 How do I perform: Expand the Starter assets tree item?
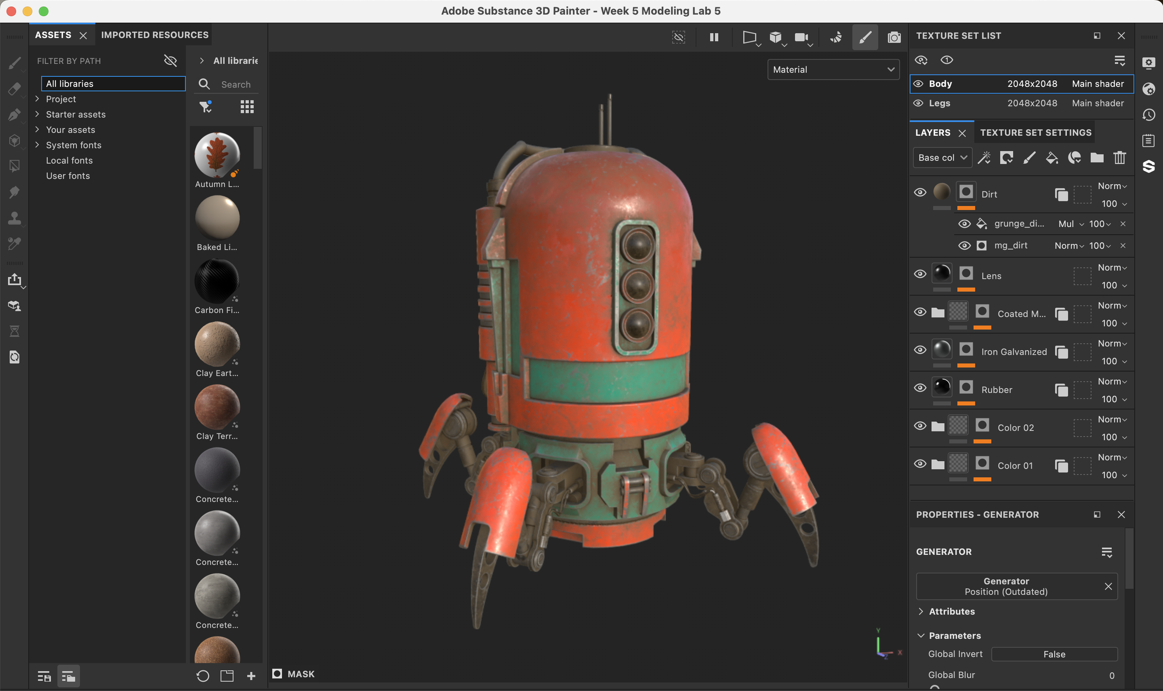coord(37,114)
